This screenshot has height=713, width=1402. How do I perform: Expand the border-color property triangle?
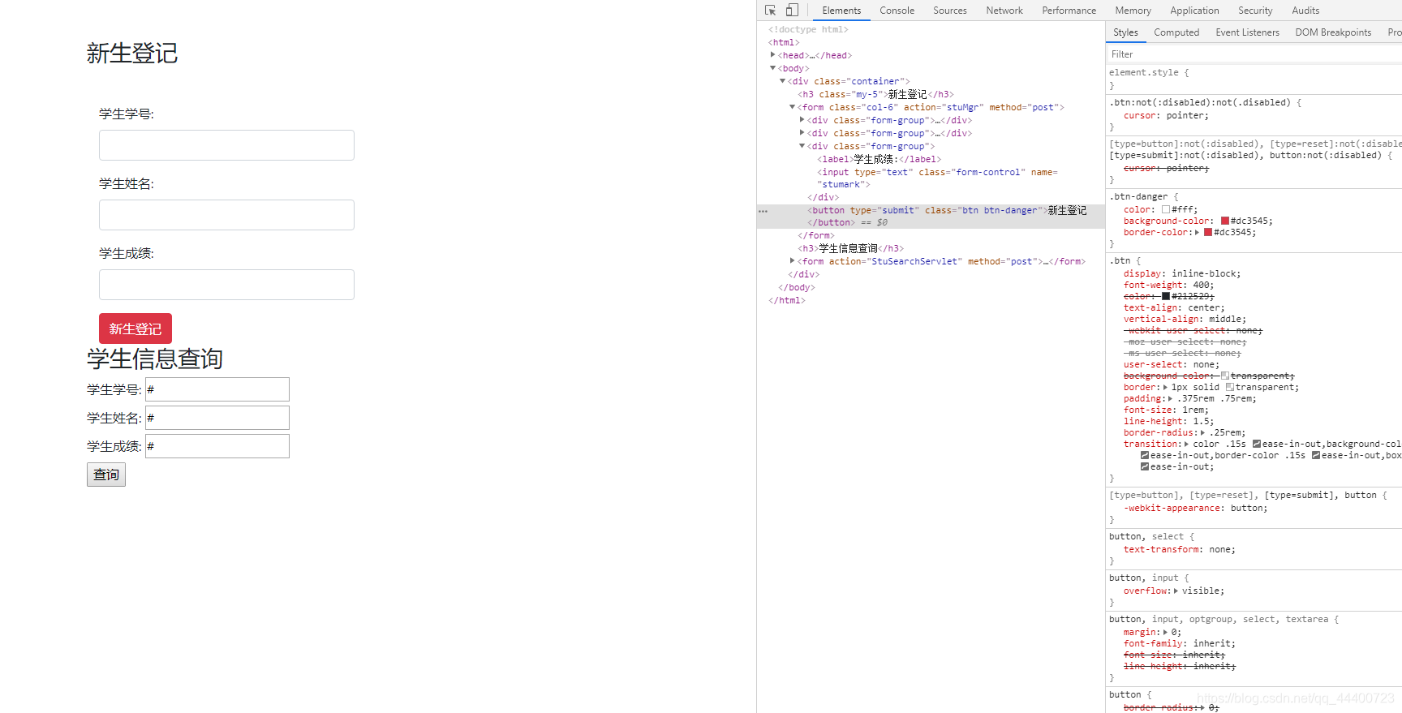pyautogui.click(x=1197, y=233)
